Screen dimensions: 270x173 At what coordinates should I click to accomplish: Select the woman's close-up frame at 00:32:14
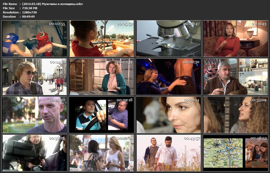click(x=169, y=115)
